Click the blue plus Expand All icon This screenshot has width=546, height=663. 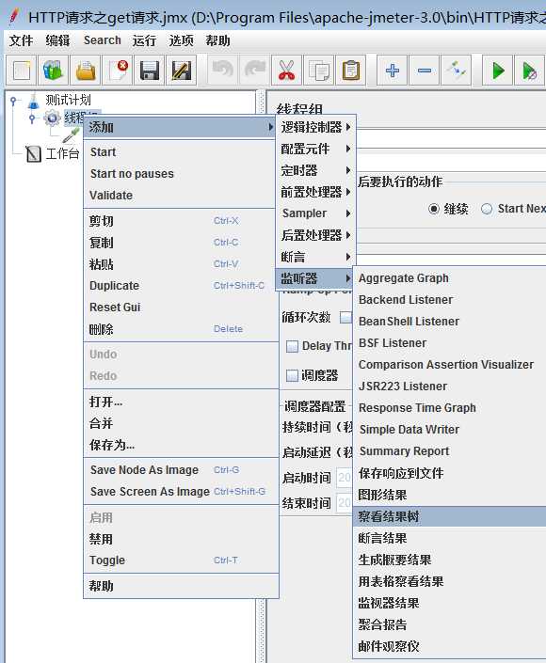pos(393,71)
